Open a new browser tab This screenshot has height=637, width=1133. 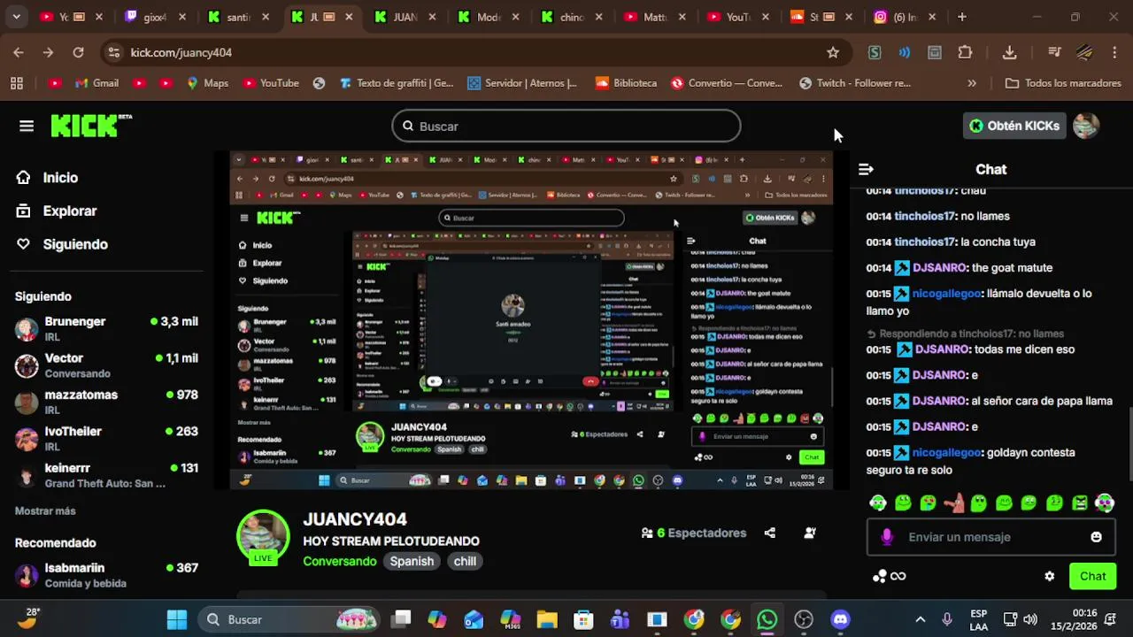point(962,17)
